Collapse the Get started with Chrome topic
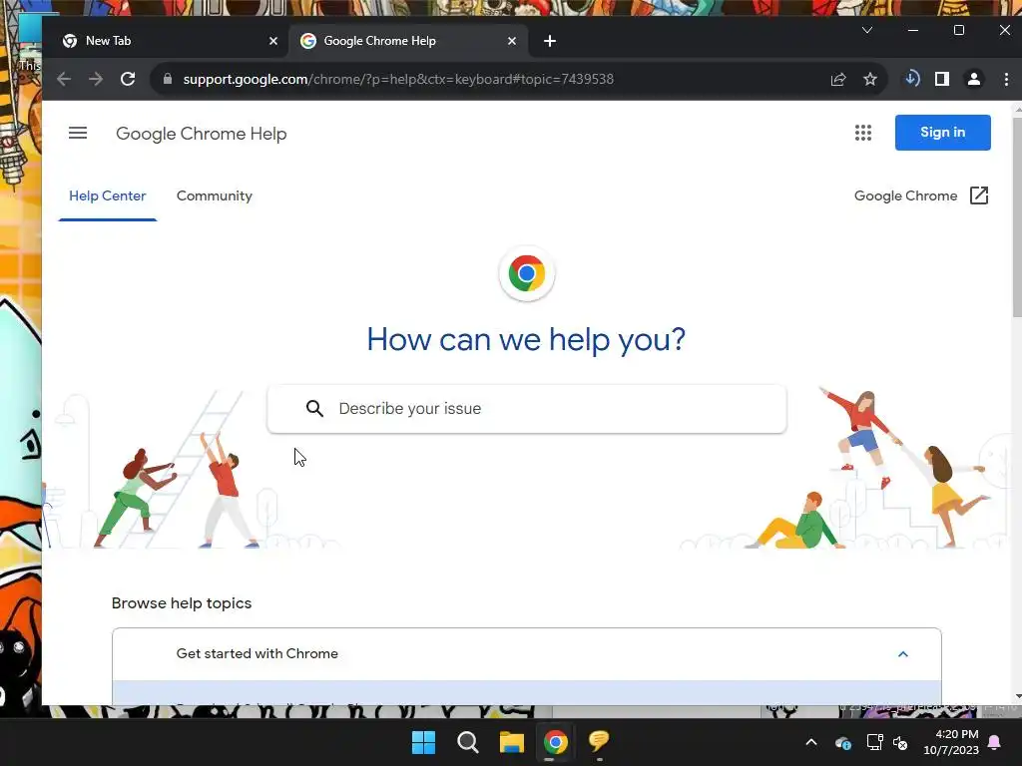1022x766 pixels. click(527, 654)
